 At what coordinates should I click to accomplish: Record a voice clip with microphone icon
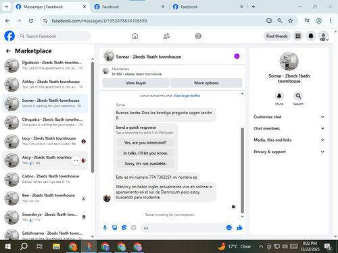click(x=105, y=228)
